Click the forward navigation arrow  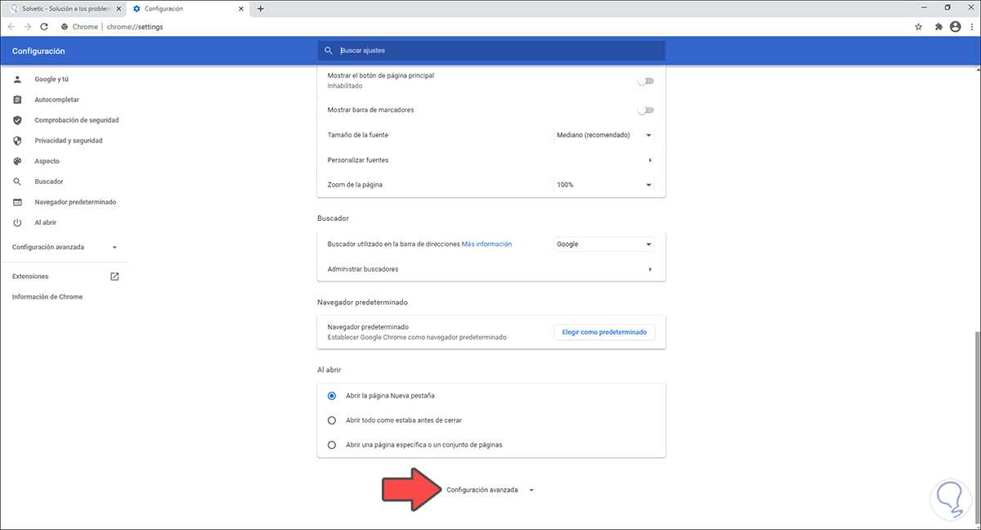[x=27, y=26]
